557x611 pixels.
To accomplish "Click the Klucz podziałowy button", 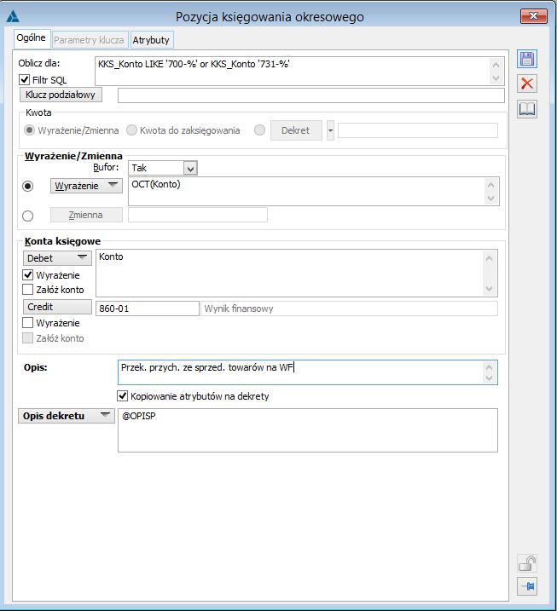I will coord(61,95).
